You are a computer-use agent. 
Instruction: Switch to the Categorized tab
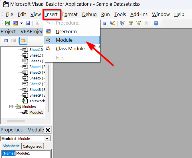[33, 146]
